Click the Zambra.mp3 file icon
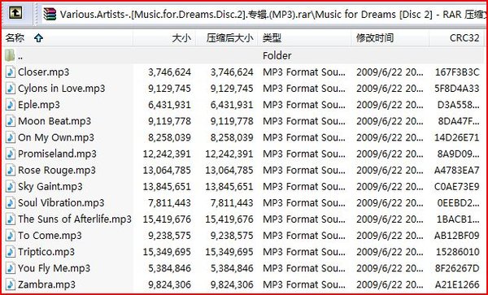Viewport: 488px width, 295px height. (x=11, y=284)
